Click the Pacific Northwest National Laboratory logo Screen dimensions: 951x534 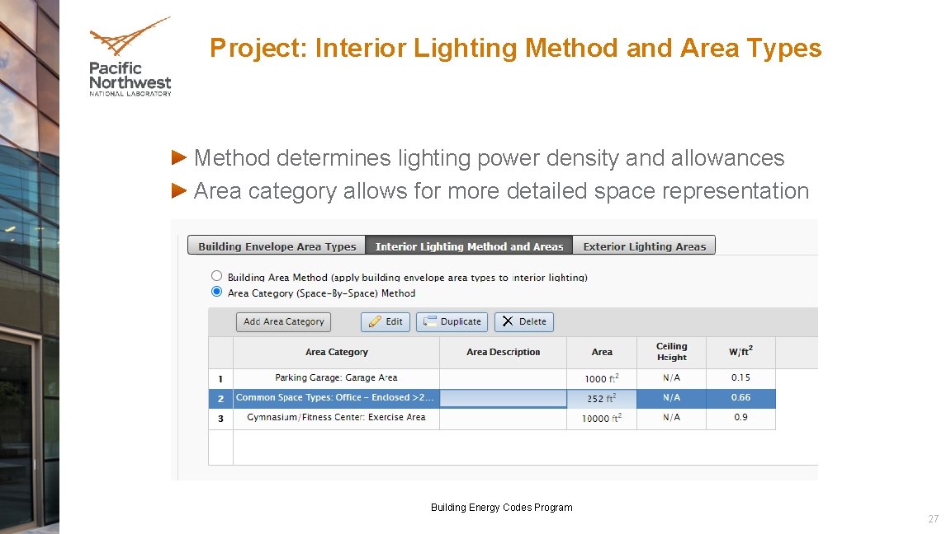[x=129, y=56]
